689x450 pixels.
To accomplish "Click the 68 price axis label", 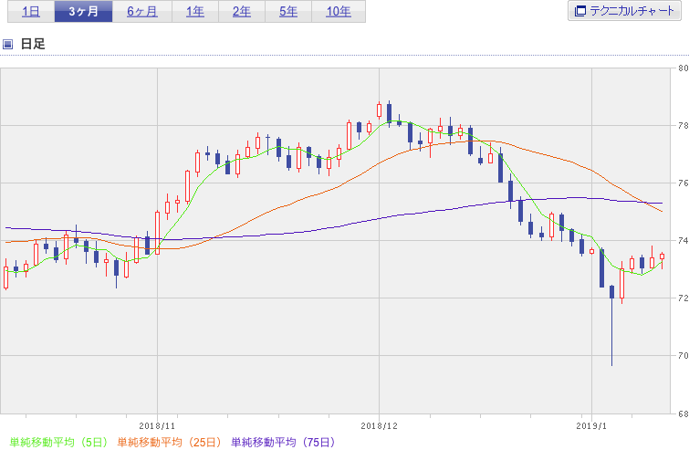I will pyautogui.click(x=683, y=413).
